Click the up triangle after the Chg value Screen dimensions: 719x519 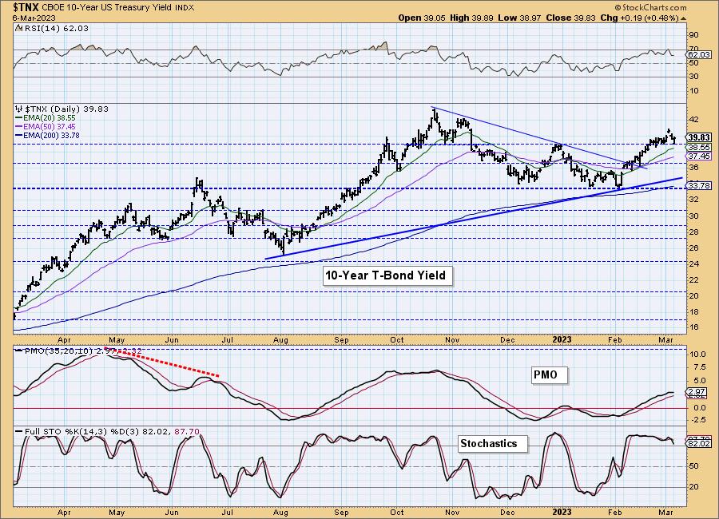coord(684,18)
